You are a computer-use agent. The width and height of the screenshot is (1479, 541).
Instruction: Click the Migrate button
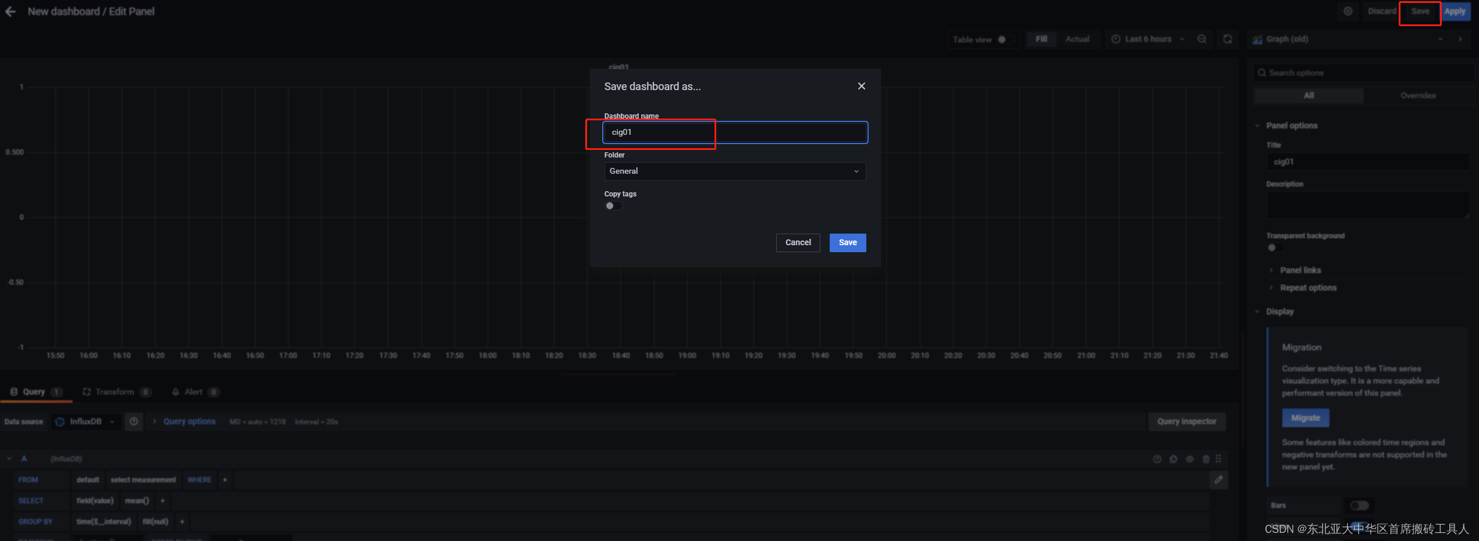point(1306,418)
